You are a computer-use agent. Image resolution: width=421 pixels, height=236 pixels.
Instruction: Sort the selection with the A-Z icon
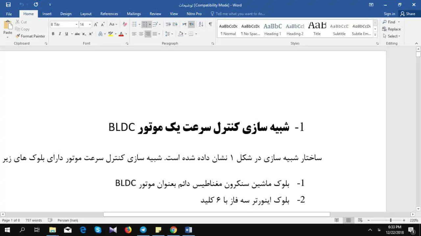tap(201, 24)
